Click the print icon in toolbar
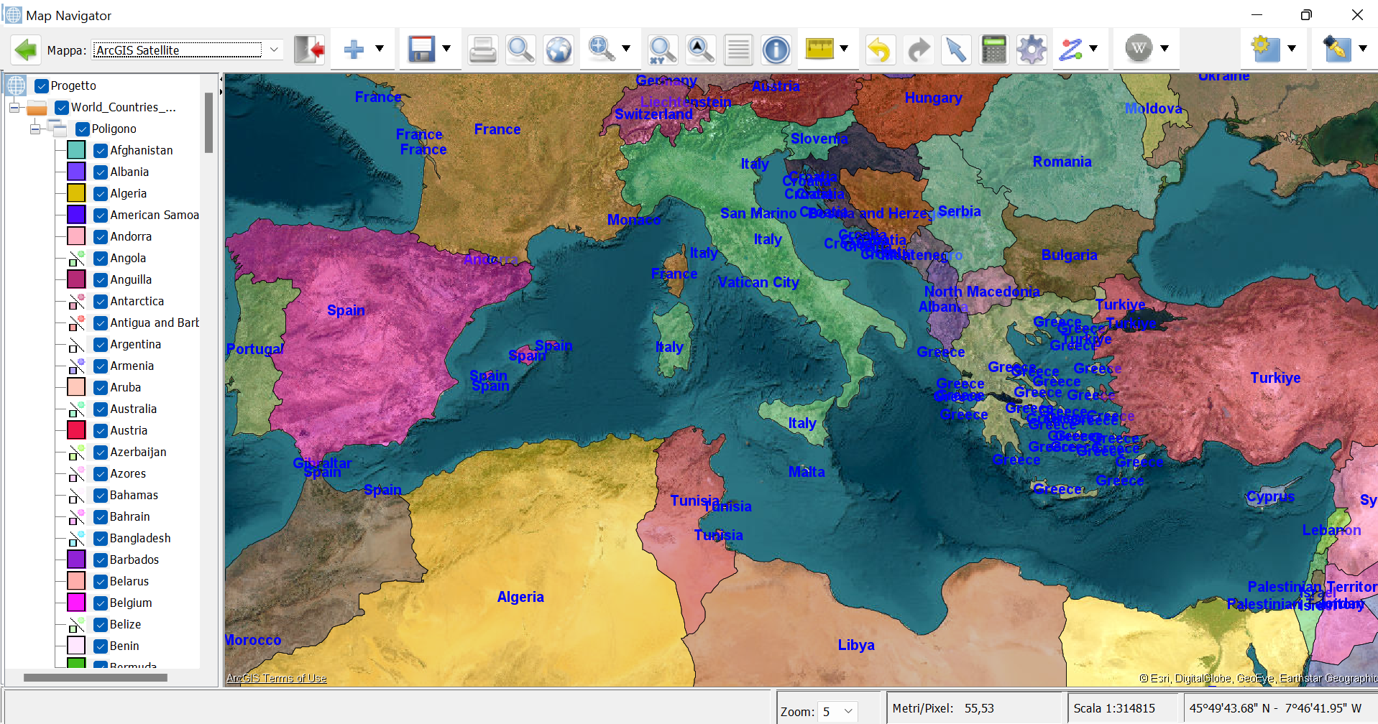 (x=482, y=50)
